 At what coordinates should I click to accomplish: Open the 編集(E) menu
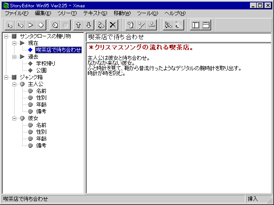43,13
